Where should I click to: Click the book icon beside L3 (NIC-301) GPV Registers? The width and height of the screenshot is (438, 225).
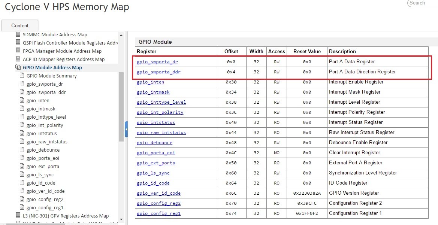pos(18,216)
